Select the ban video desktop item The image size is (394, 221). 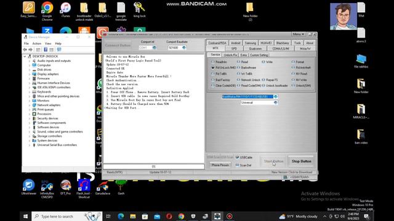point(361,136)
